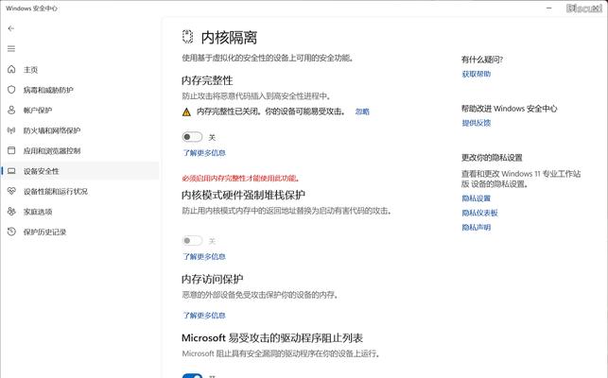This screenshot has width=608, height=378.
Task: Click the 内存访问保护 heading
Action: pos(212,279)
